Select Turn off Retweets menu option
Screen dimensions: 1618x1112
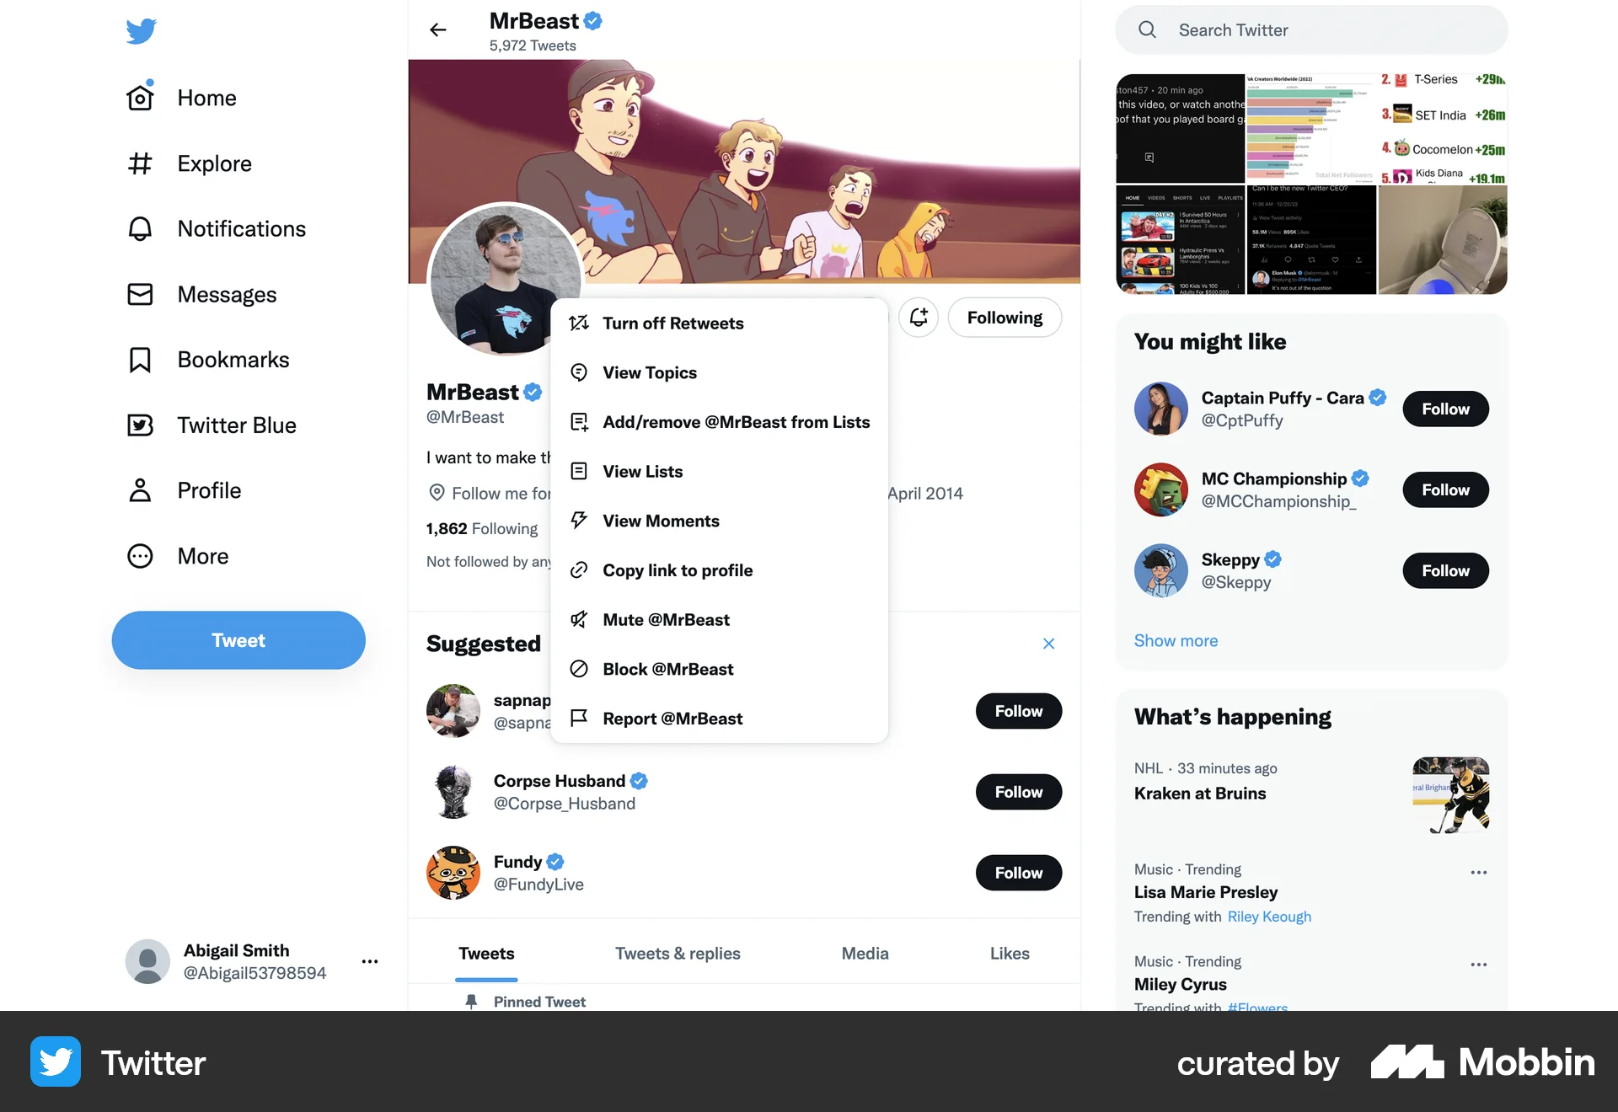719,323
